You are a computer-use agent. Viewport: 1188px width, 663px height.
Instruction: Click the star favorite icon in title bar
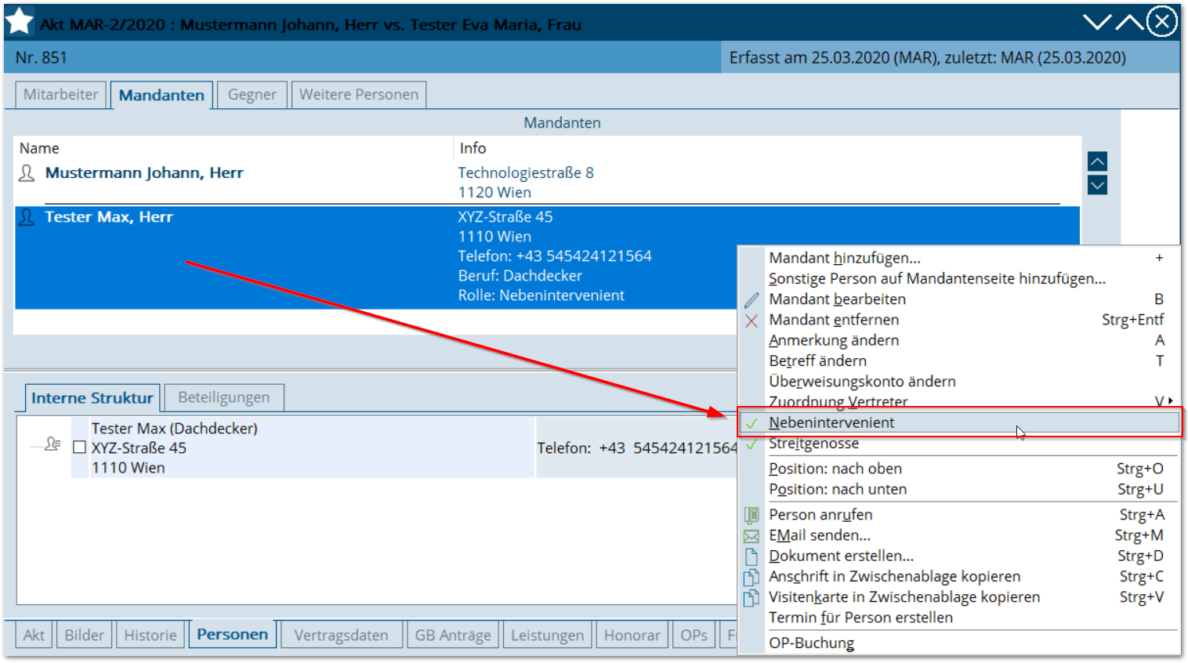[x=19, y=21]
